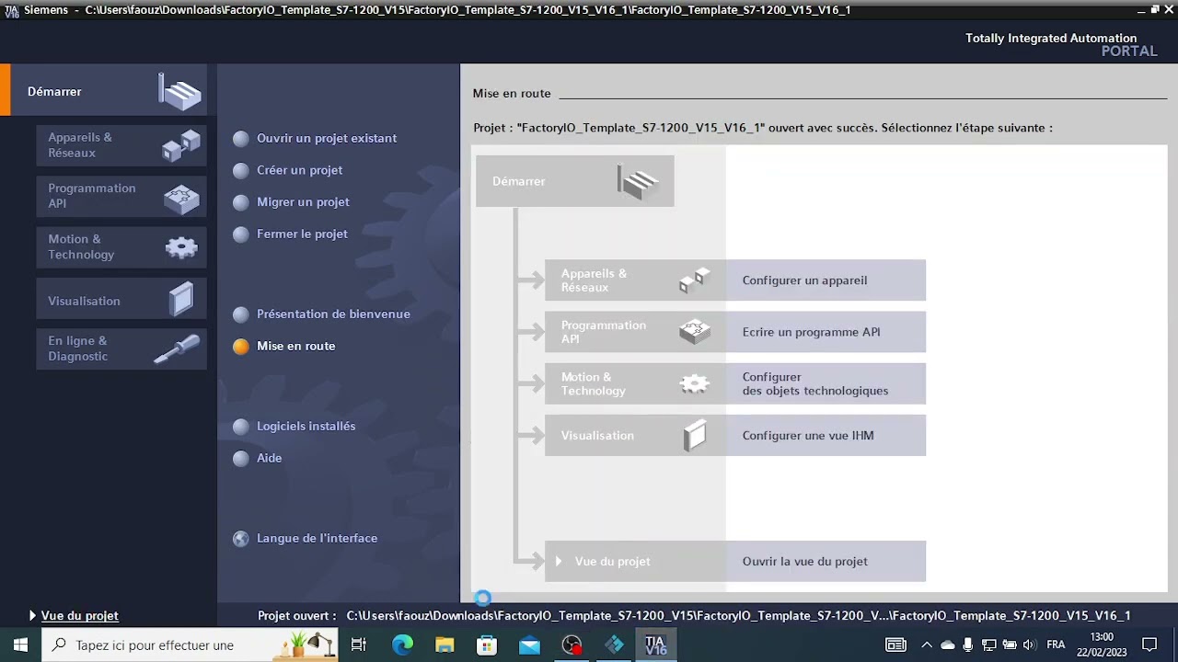Select the Ouvrir un projet existant option

click(315, 138)
